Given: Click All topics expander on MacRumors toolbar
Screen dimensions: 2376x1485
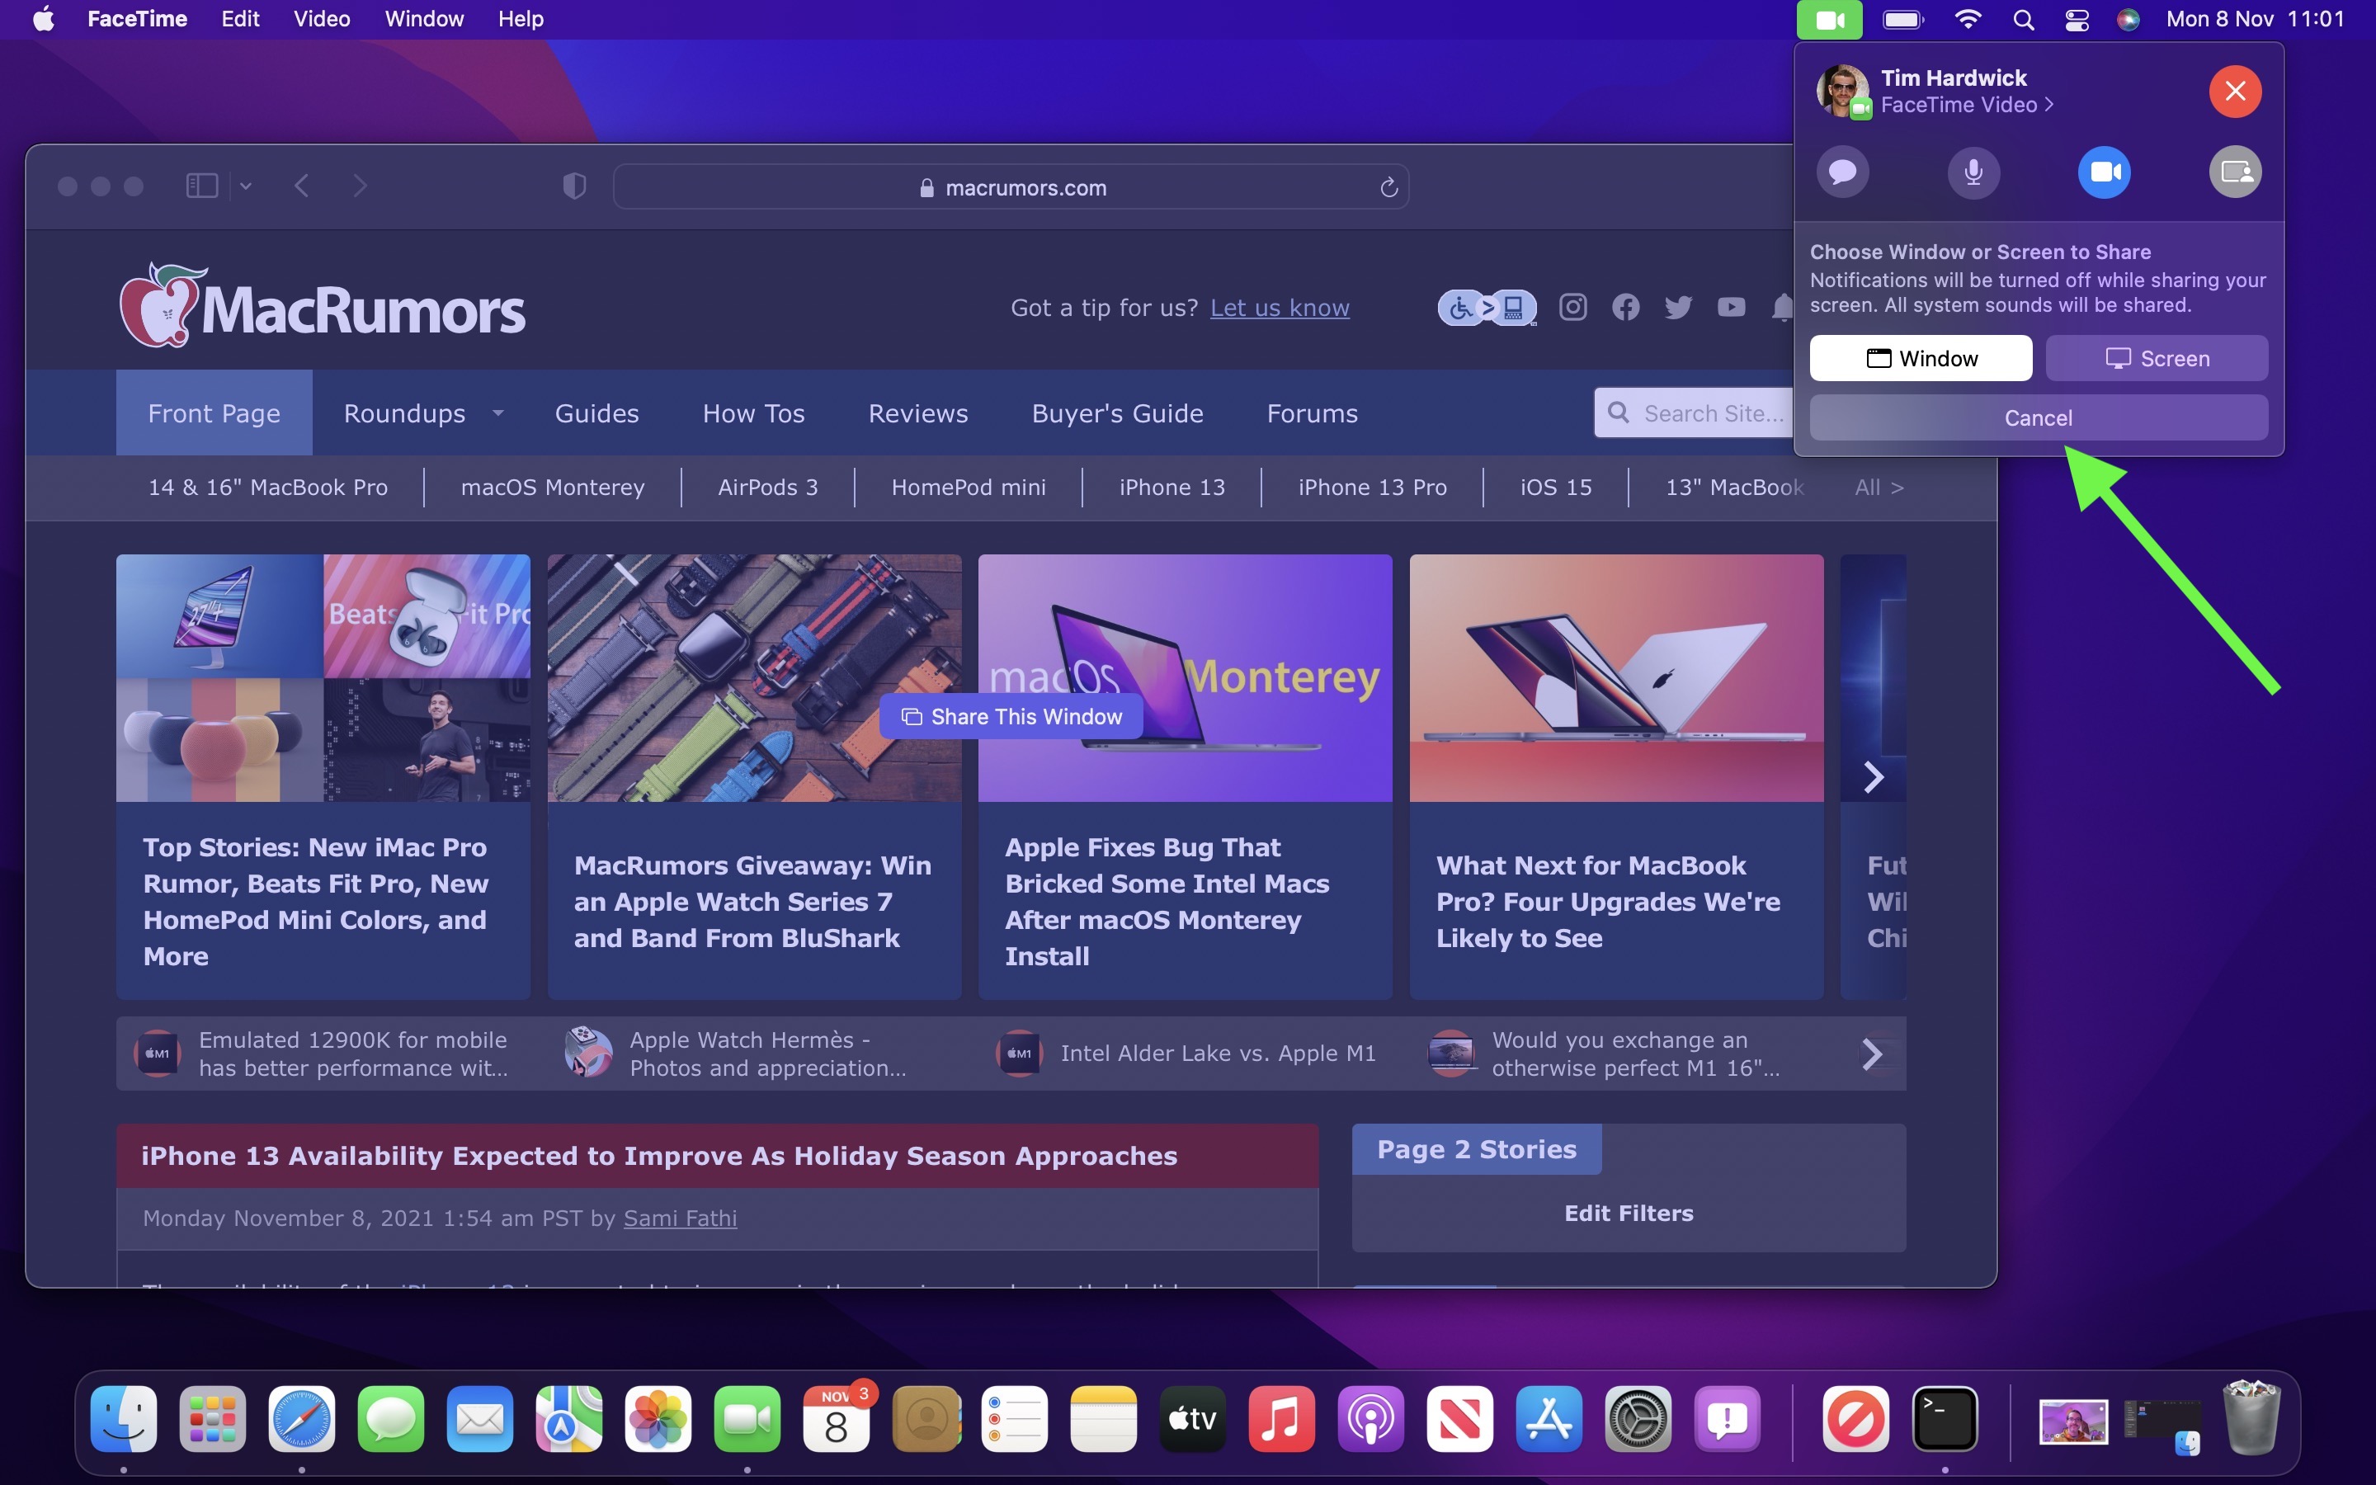Looking at the screenshot, I should tap(1879, 488).
